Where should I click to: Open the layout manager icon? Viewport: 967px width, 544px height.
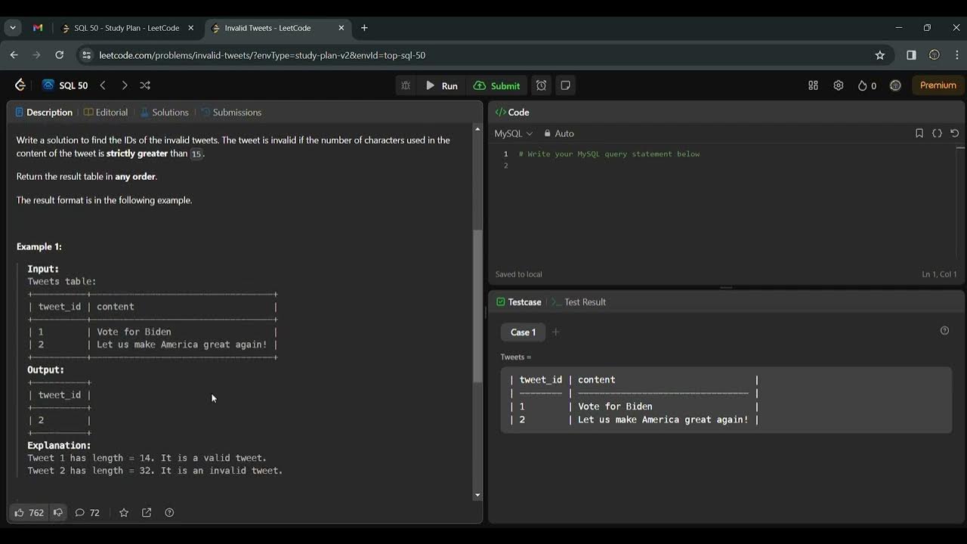pos(814,85)
